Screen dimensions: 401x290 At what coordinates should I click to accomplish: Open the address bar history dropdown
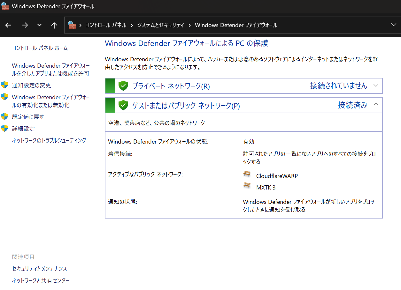click(x=394, y=25)
